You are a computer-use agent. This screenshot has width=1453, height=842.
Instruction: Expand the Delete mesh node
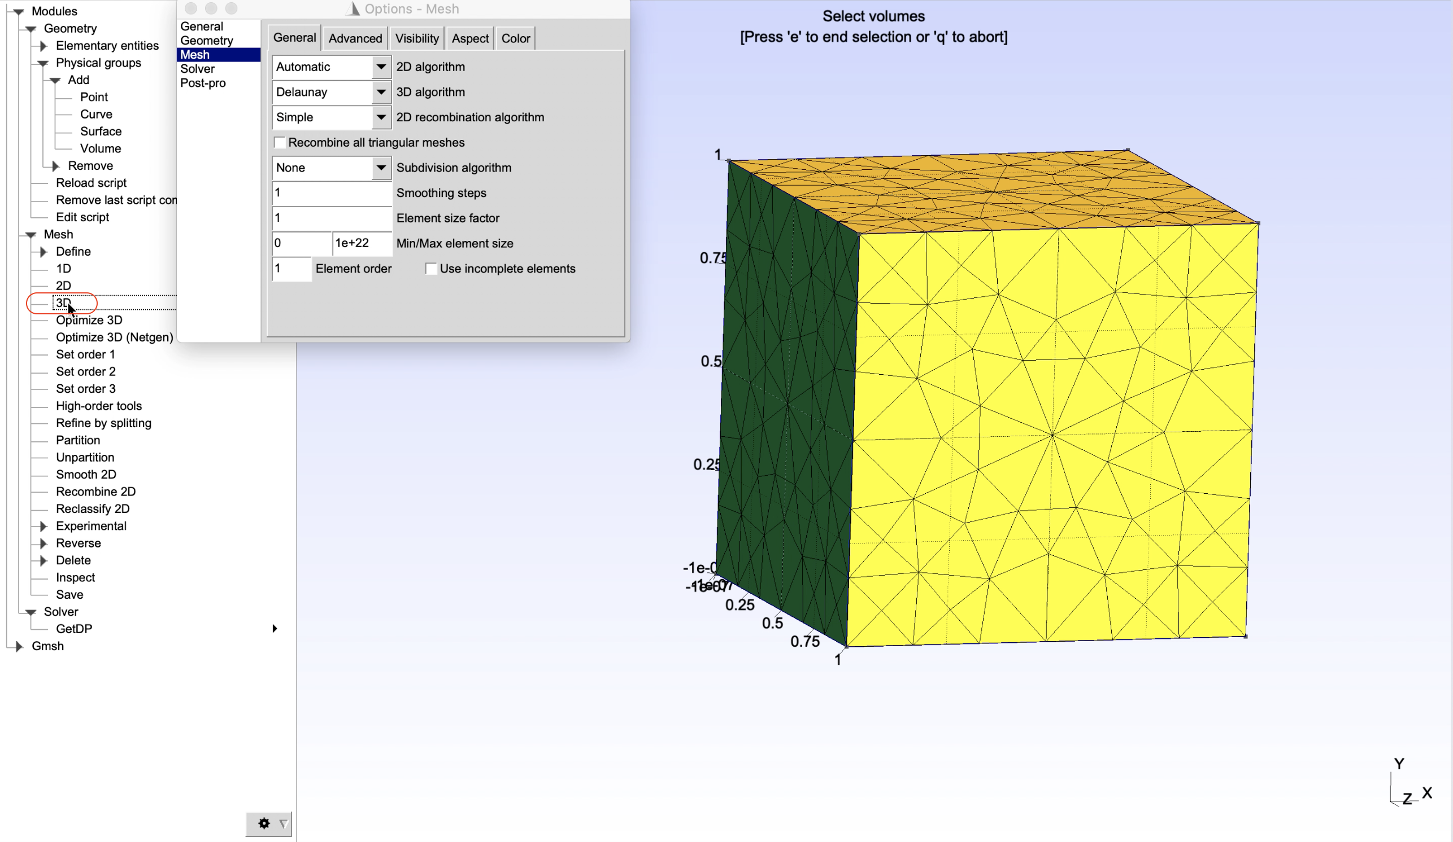[43, 560]
